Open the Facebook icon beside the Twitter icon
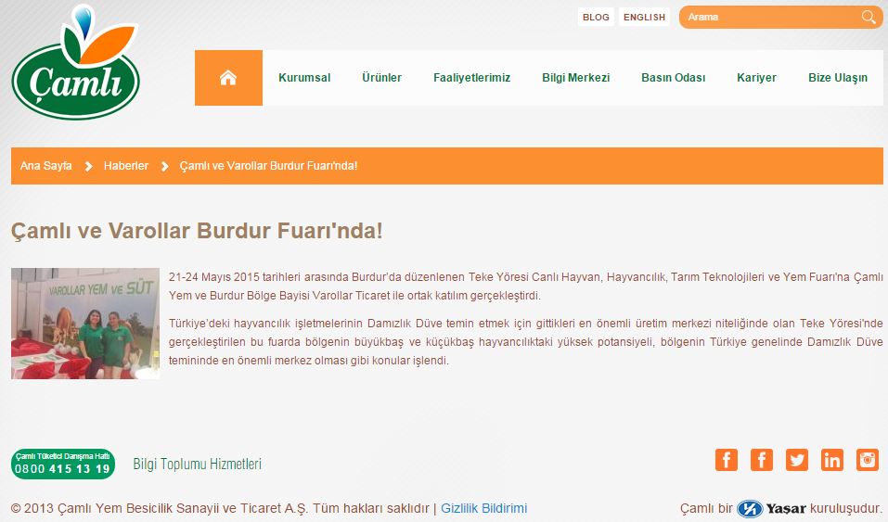This screenshot has width=888, height=522. tap(762, 460)
